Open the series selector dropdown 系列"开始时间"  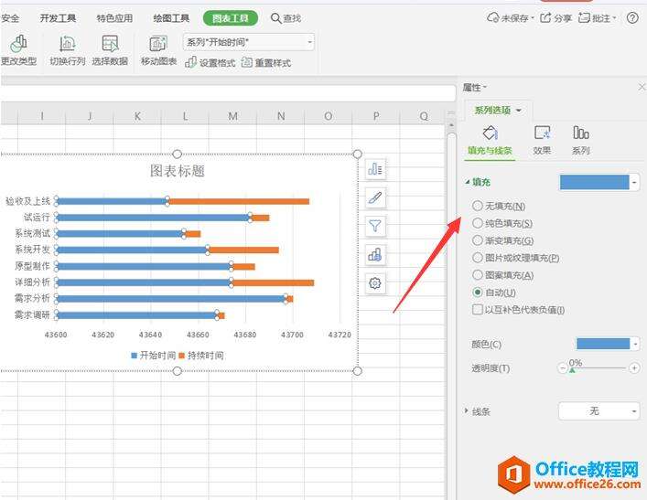coord(248,42)
